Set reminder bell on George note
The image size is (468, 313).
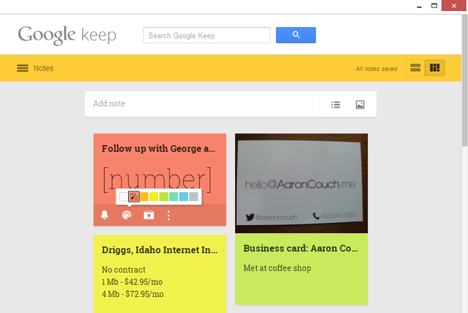pyautogui.click(x=105, y=215)
